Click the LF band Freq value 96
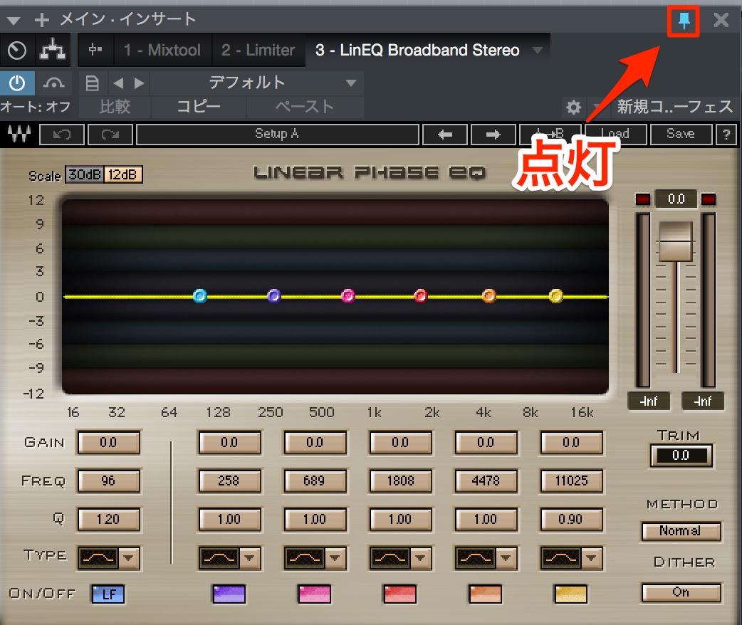Screen dimensions: 742x625 click(108, 481)
